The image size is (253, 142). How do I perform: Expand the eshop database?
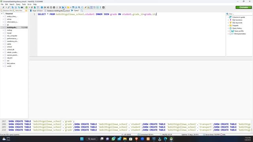3,19
